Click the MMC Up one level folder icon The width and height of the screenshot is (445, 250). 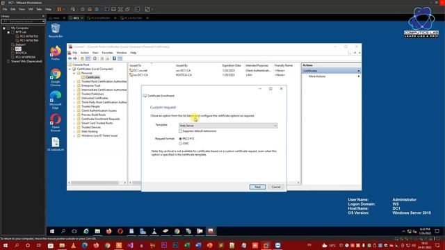tap(82, 58)
